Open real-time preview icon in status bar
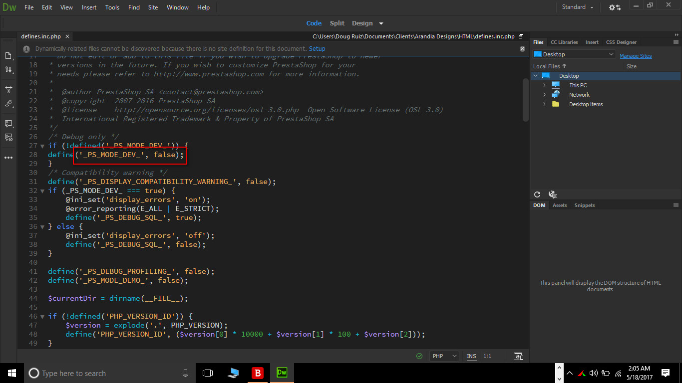This screenshot has width=682, height=383. [x=518, y=356]
